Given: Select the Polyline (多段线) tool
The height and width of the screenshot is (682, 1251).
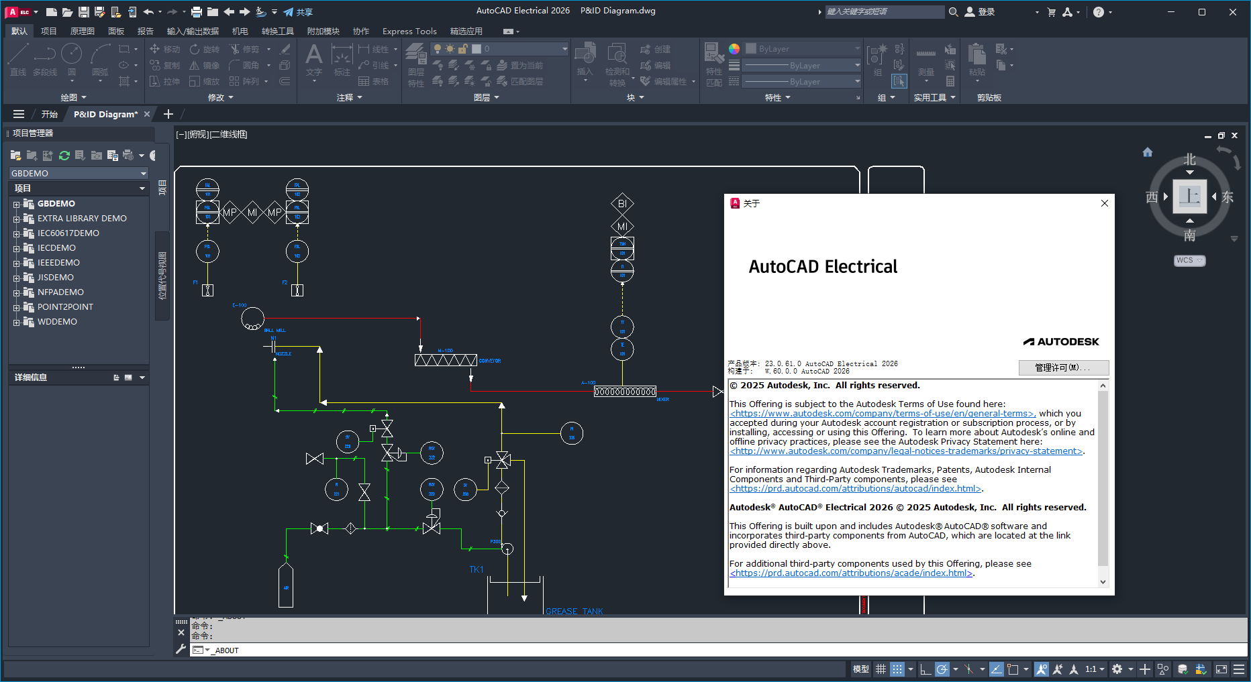Looking at the screenshot, I should coord(45,60).
